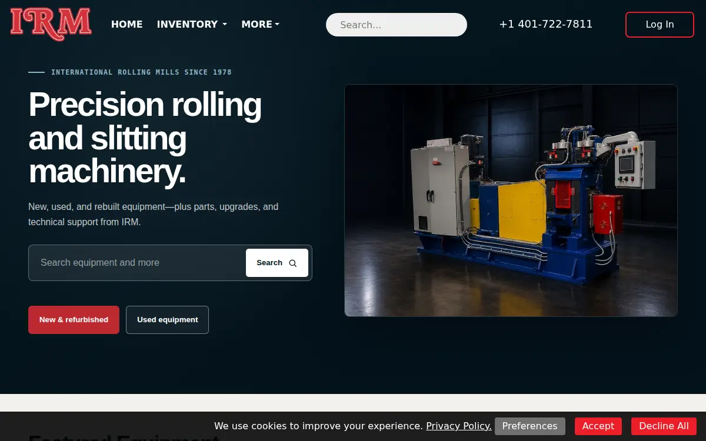Expand the INVENTORY dropdown menu
Screen dimensions: 706x441
coord(192,24)
